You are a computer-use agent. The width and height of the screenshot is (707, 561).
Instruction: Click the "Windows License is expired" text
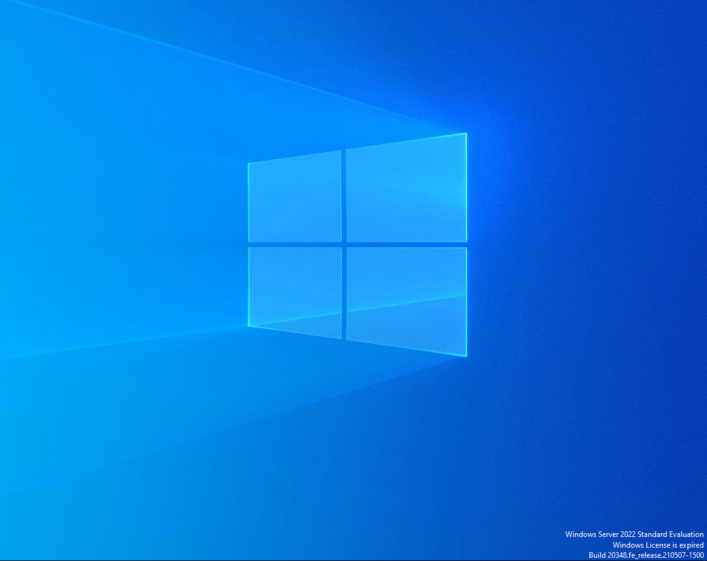[658, 545]
